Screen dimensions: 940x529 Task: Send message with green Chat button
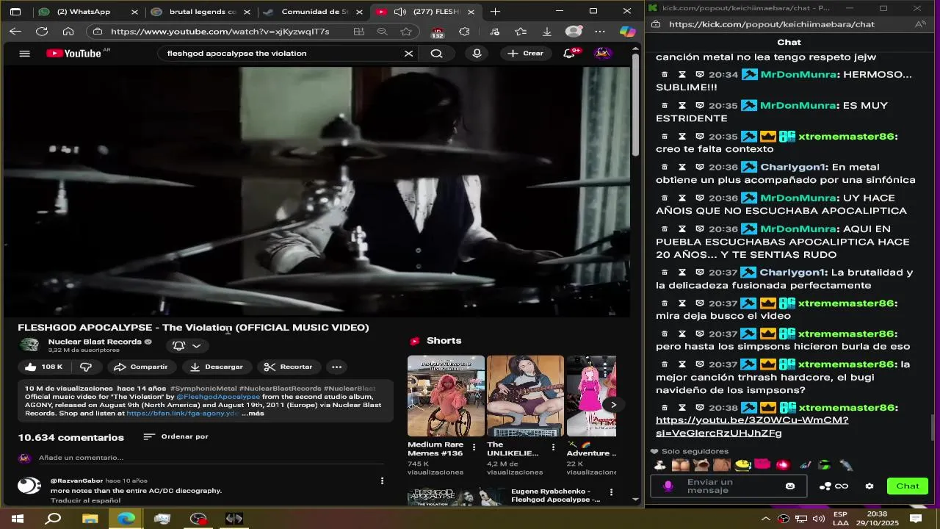908,486
